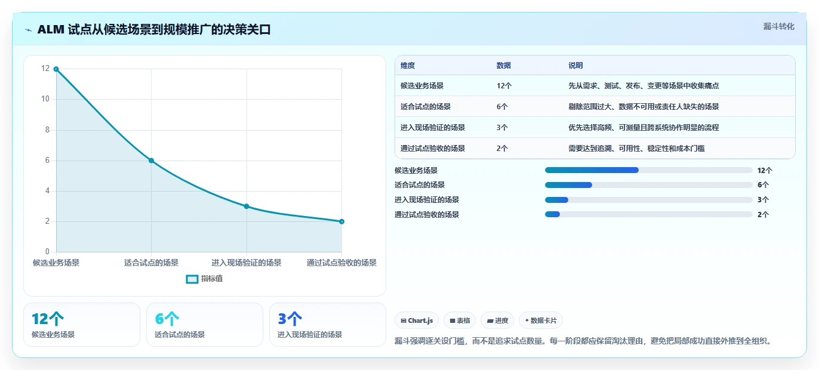The width and height of the screenshot is (819, 370).
Task: Click the progress list label 候选业务场景
Action: tap(416, 170)
